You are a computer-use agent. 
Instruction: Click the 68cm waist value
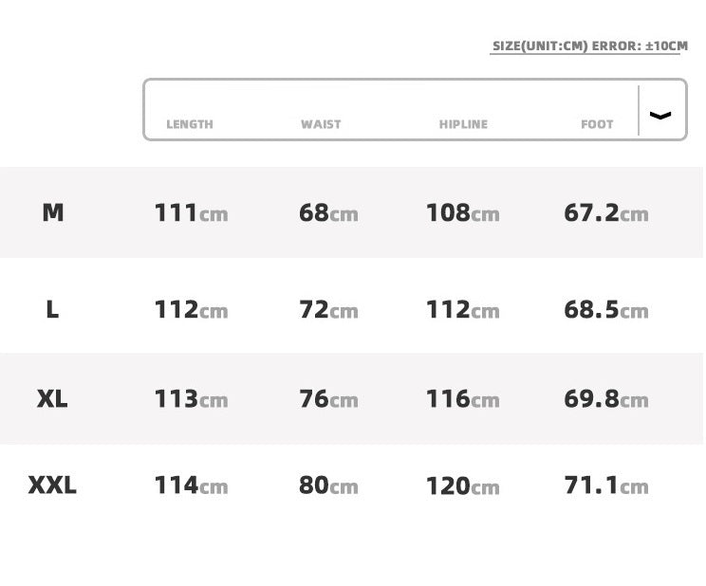(328, 213)
